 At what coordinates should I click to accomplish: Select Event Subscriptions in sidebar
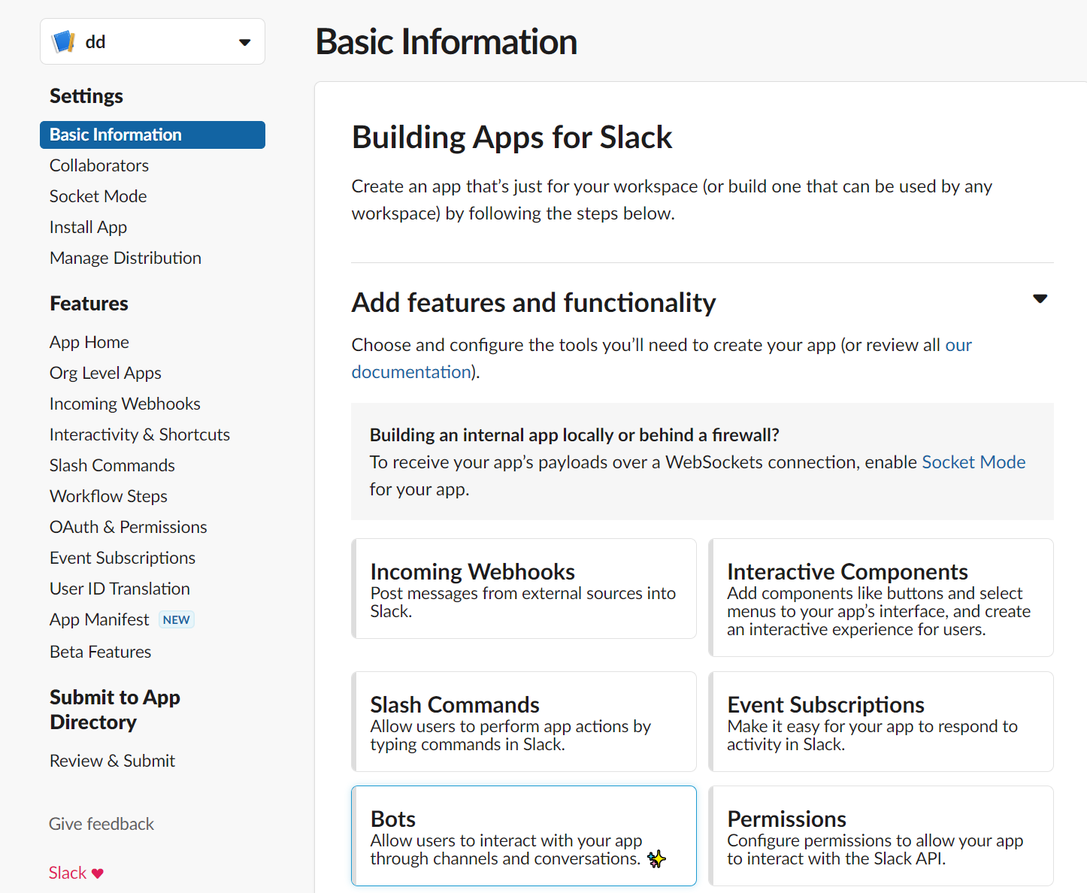(x=123, y=558)
